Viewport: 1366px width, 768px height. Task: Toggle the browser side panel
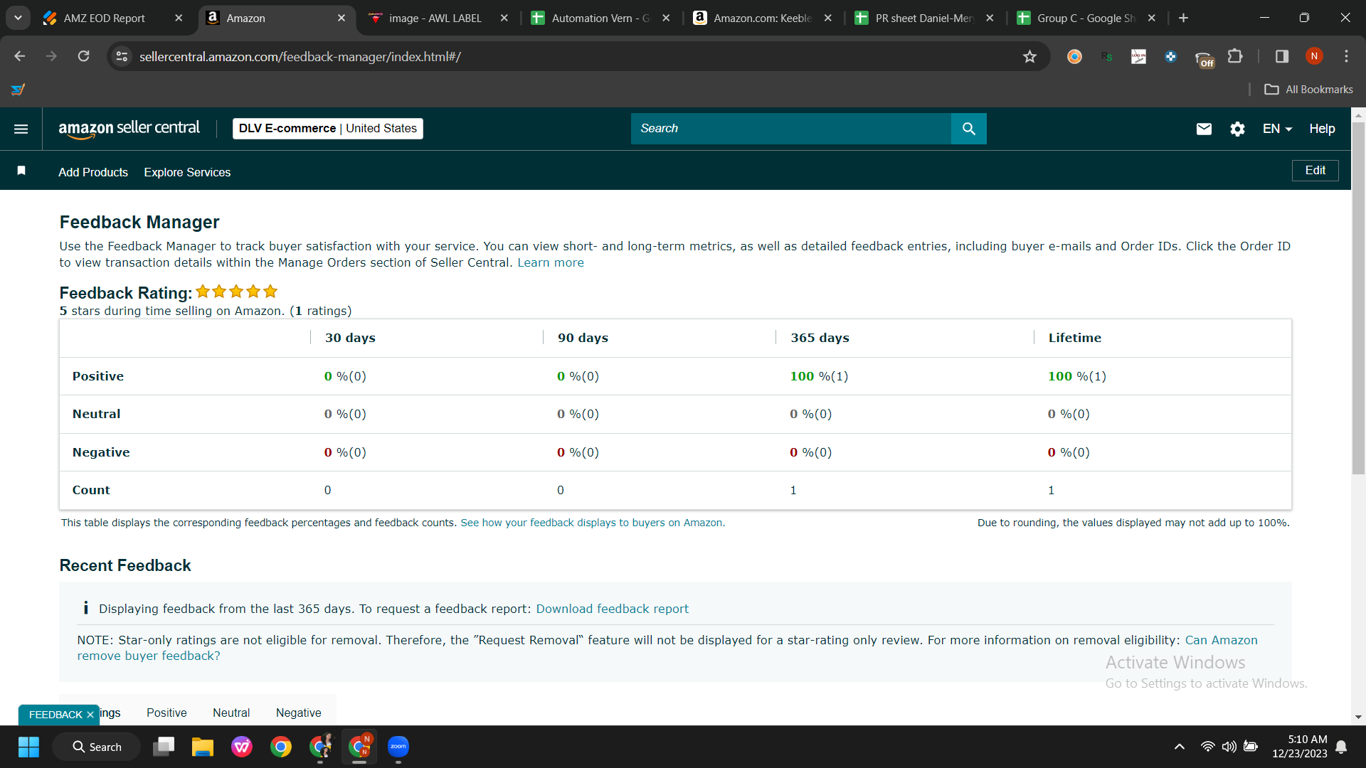point(1282,56)
